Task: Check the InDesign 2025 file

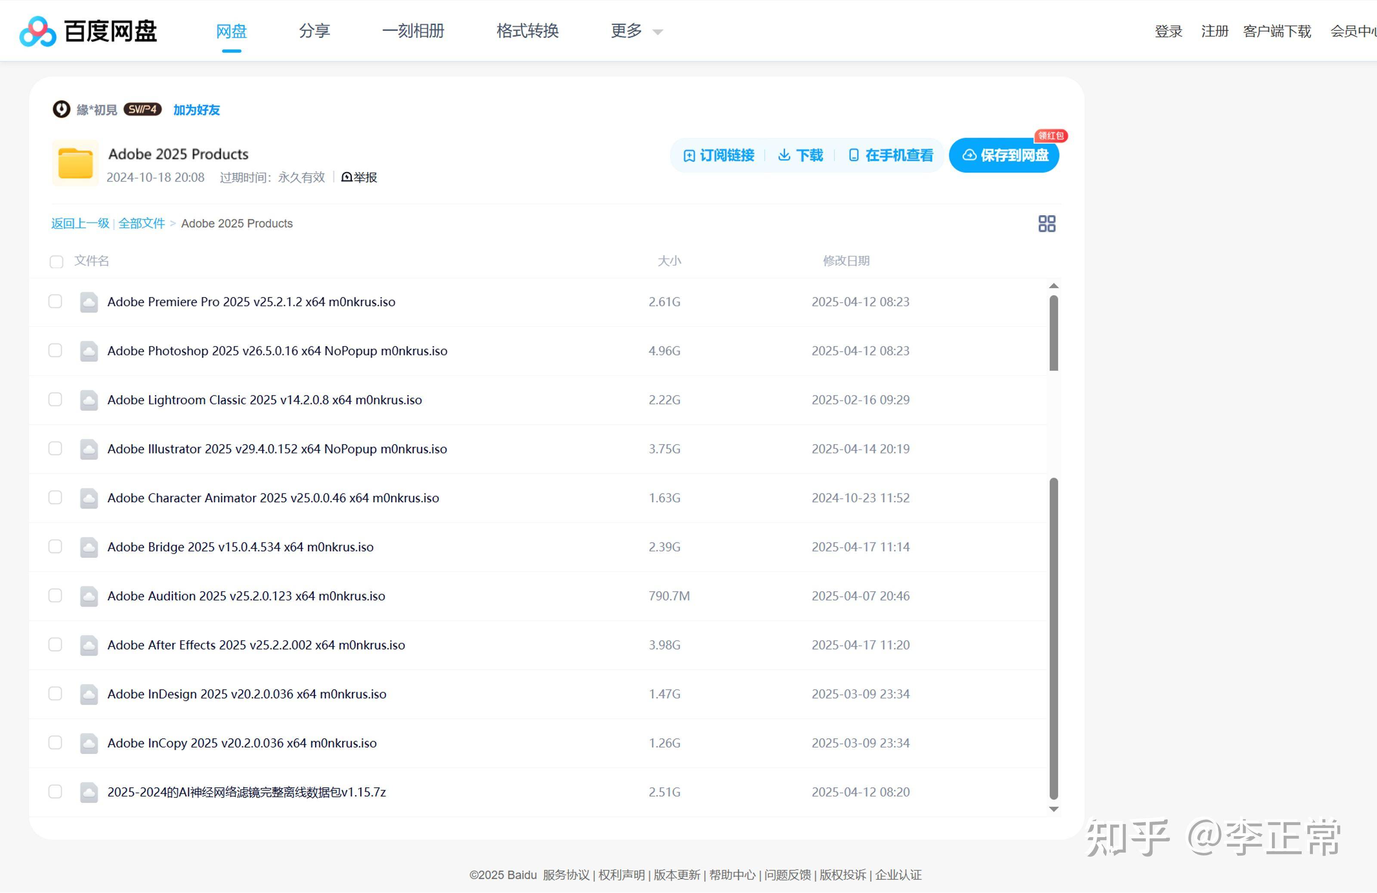Action: tap(55, 693)
